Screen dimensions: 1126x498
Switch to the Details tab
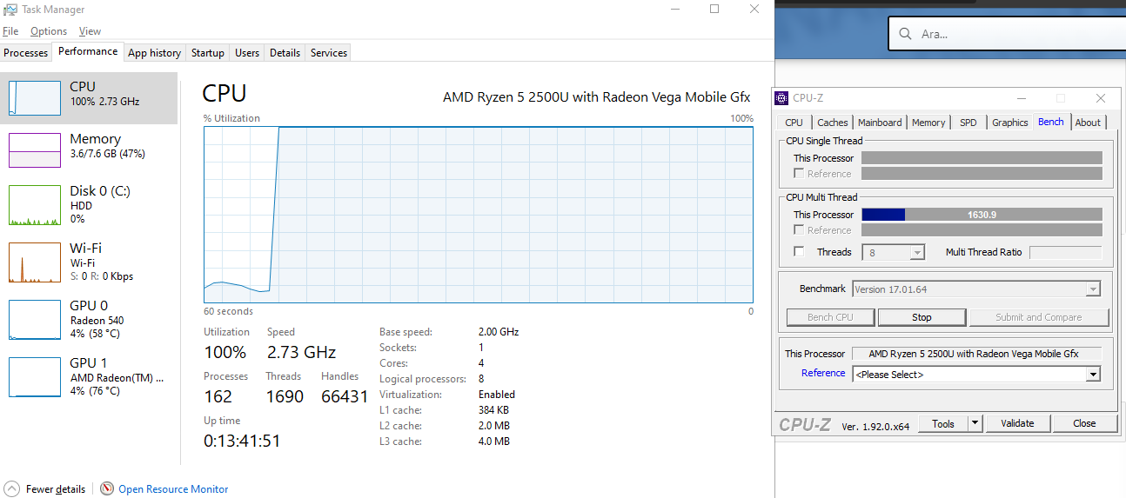coord(285,53)
